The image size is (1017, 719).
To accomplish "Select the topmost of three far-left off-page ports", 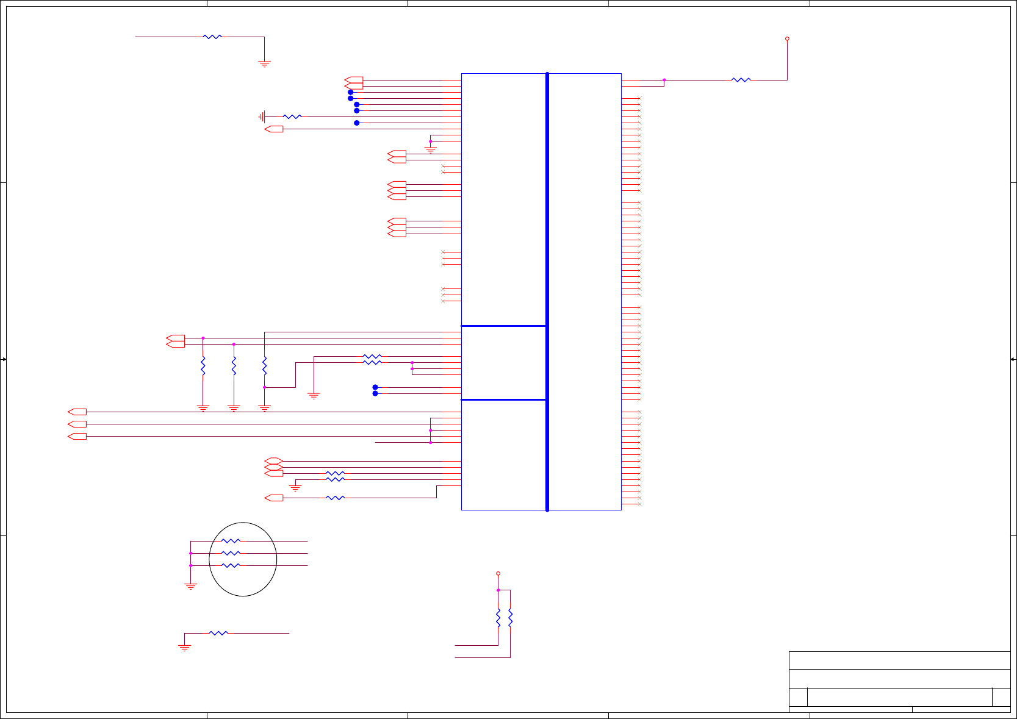I will click(x=77, y=412).
